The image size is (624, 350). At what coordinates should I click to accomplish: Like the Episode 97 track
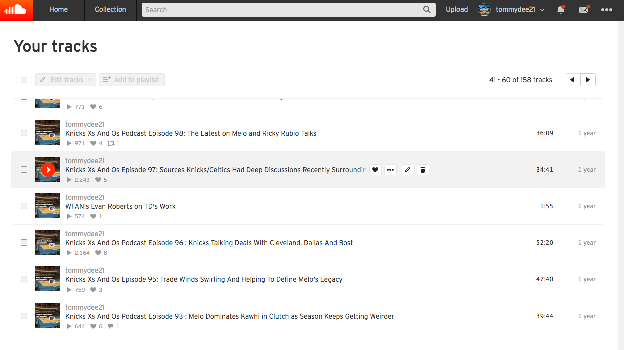(x=376, y=170)
